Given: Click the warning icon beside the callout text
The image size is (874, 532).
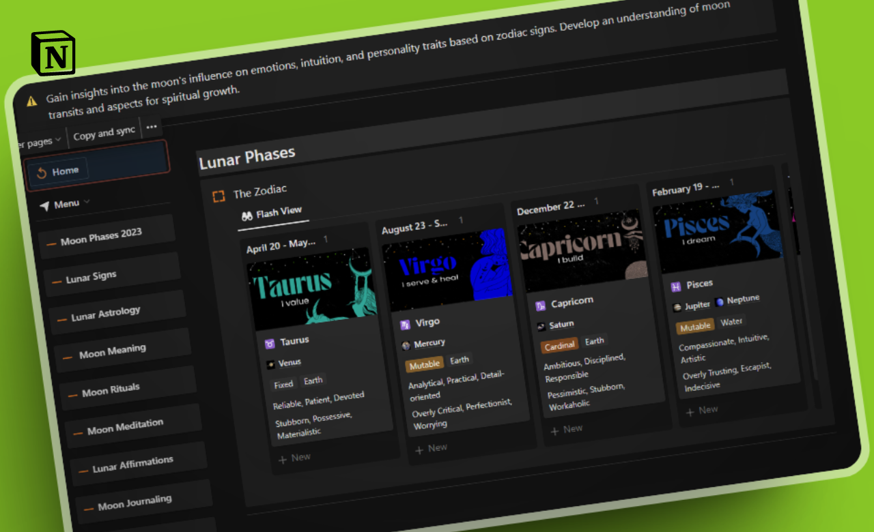Looking at the screenshot, I should click(x=31, y=101).
